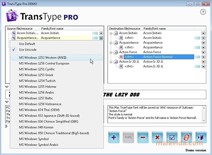Click sfnt icon under Acorn Initials

(x=121, y=38)
